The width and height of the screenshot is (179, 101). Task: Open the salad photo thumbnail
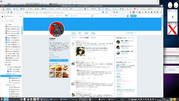(59, 75)
